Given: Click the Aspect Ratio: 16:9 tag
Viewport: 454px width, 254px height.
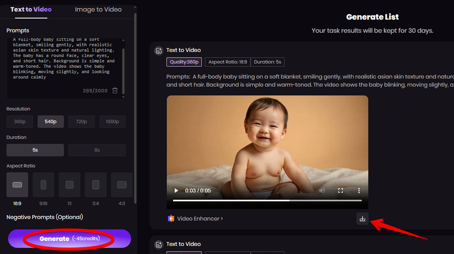Looking at the screenshot, I should pyautogui.click(x=228, y=62).
